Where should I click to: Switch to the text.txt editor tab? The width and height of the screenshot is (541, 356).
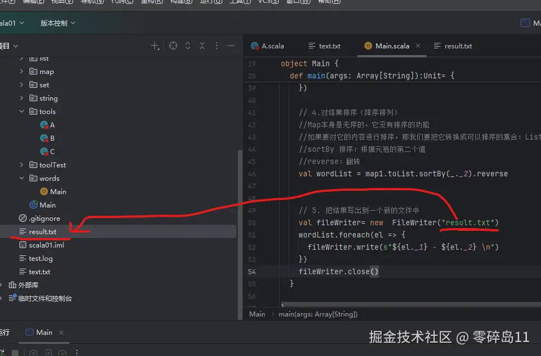(x=325, y=46)
